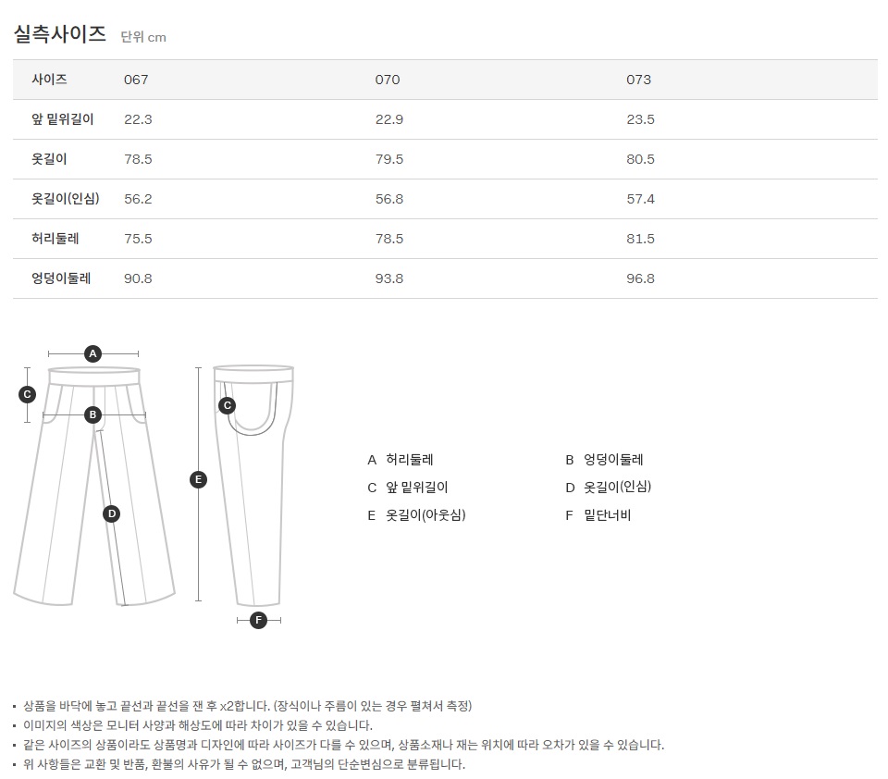This screenshot has height=779, width=888.
Task: Click the 단위 cm unit label
Action: click(143, 37)
